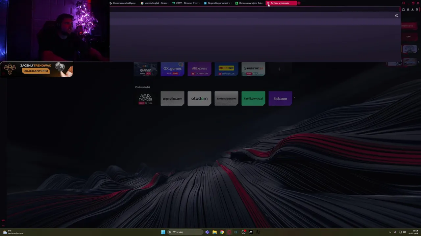The width and height of the screenshot is (421, 236).
Task: Open the network tray icon
Action: (x=400, y=232)
